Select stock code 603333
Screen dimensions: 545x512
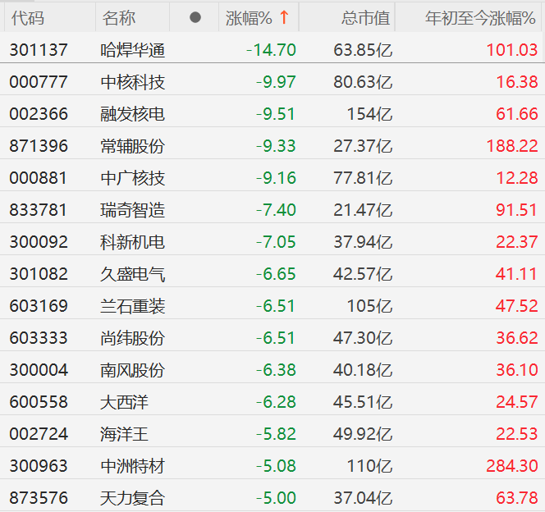pos(39,337)
